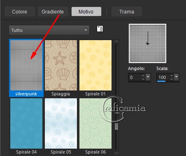Increase the Angolo value with up arrow
The height and width of the screenshot is (156, 186).
click(x=143, y=76)
